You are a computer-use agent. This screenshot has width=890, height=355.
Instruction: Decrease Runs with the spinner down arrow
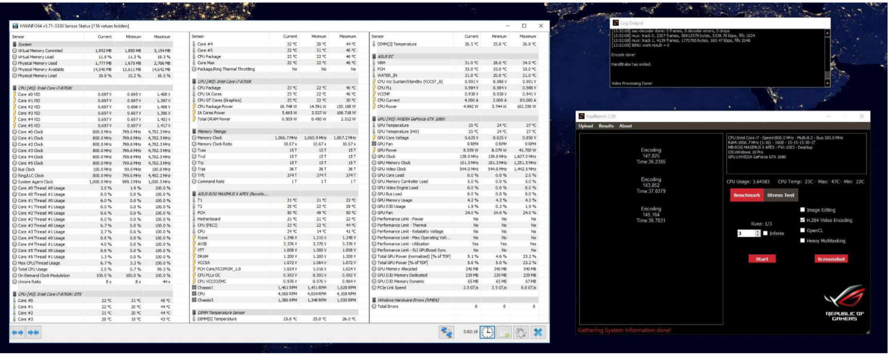(x=757, y=235)
